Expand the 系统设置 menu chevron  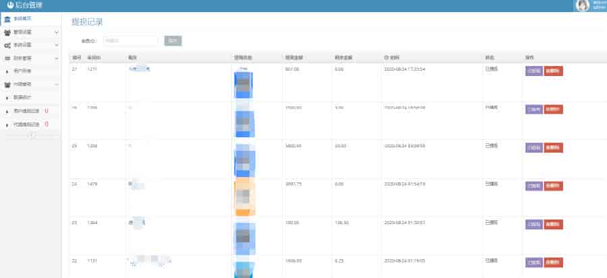click(57, 45)
